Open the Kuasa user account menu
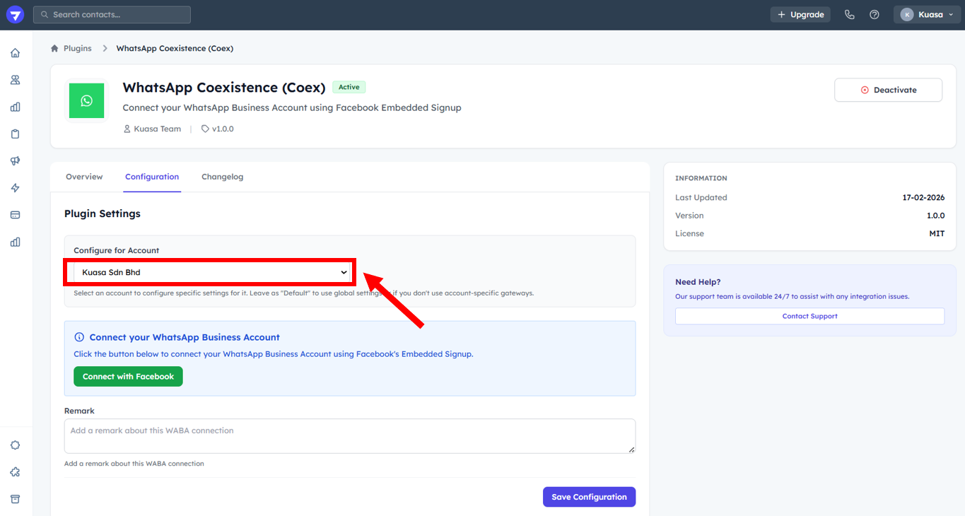 tap(927, 15)
